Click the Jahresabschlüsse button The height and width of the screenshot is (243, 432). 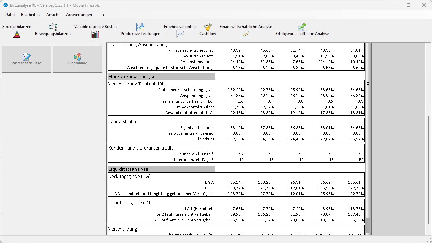[26, 59]
